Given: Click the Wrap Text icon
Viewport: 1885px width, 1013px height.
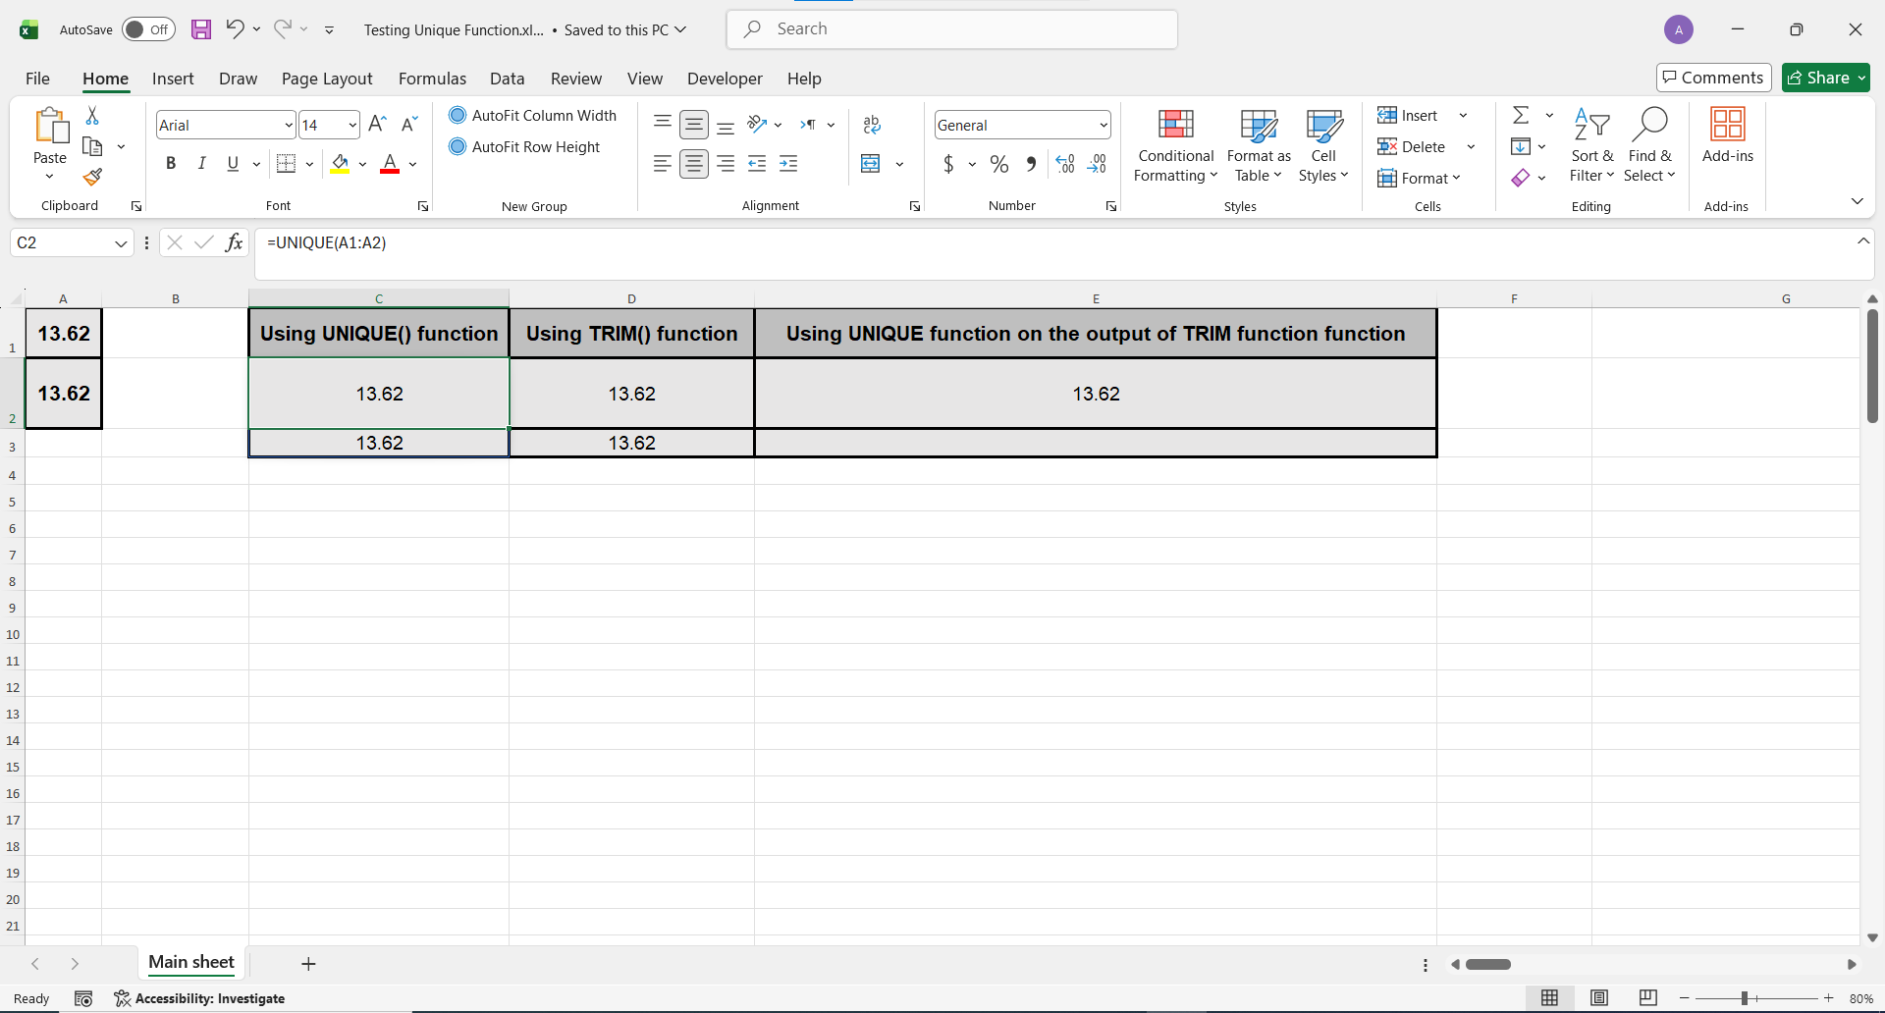Looking at the screenshot, I should point(872,125).
